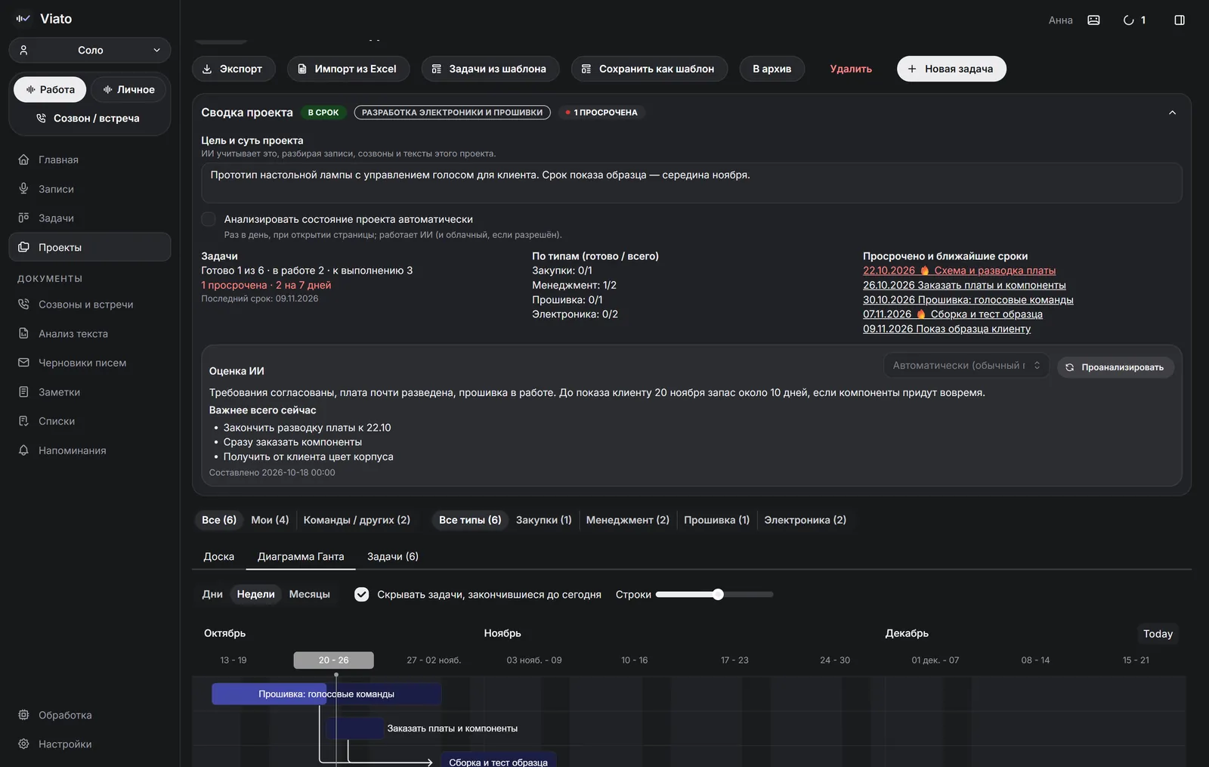Open Настройки gear item
The image size is (1209, 767).
[x=89, y=744]
